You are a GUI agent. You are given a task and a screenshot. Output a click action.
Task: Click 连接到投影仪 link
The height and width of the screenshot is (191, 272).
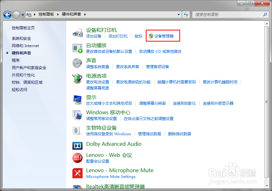pyautogui.click(x=184, y=103)
